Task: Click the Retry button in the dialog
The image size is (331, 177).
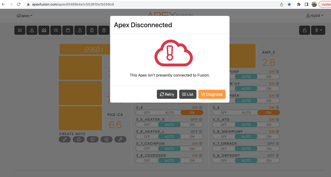Action: 167,94
